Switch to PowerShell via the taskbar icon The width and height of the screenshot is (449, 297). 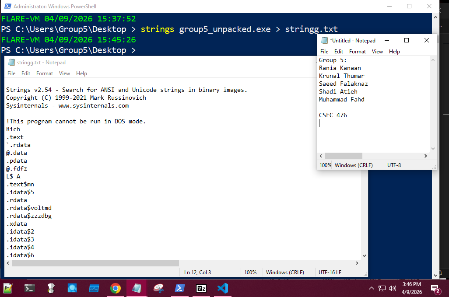[179, 288]
